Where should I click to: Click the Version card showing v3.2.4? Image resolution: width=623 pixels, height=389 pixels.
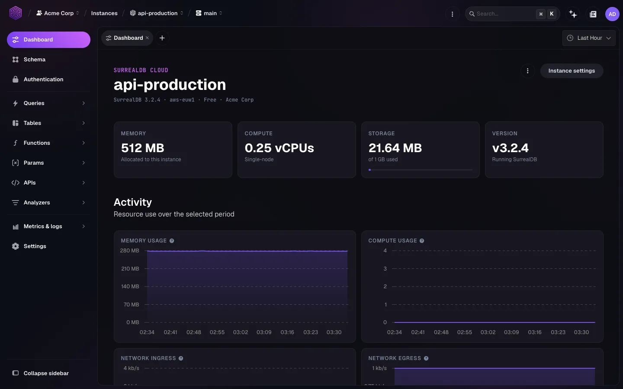point(544,150)
